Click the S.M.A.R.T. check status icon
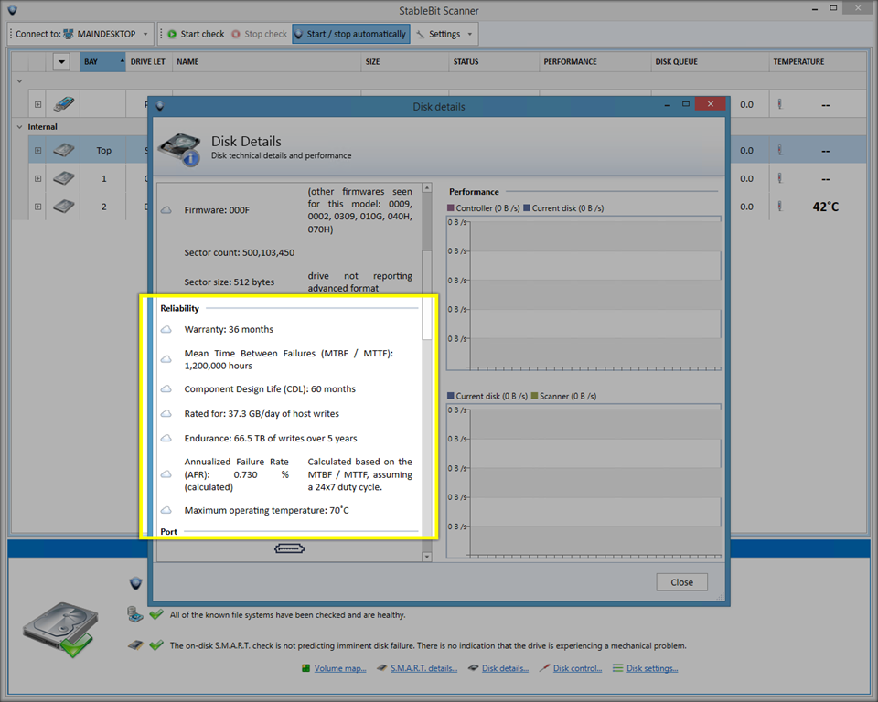This screenshot has height=702, width=878. tap(135, 645)
